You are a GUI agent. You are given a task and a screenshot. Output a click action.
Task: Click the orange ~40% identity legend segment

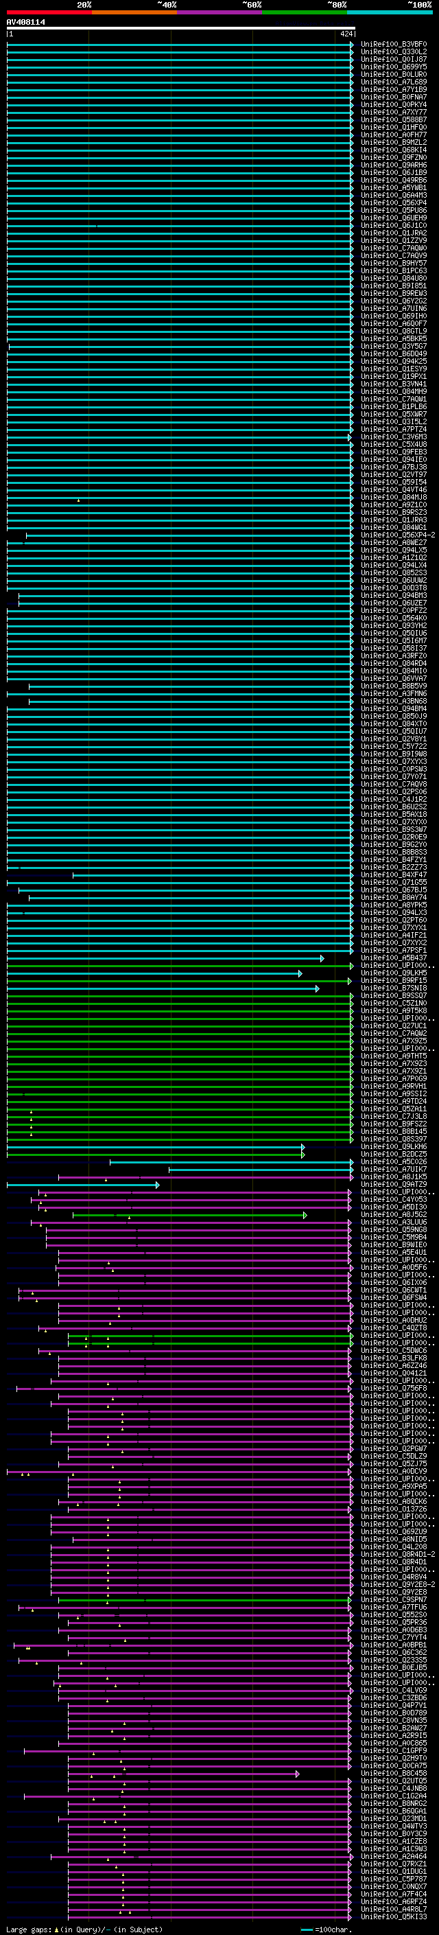coord(134,13)
